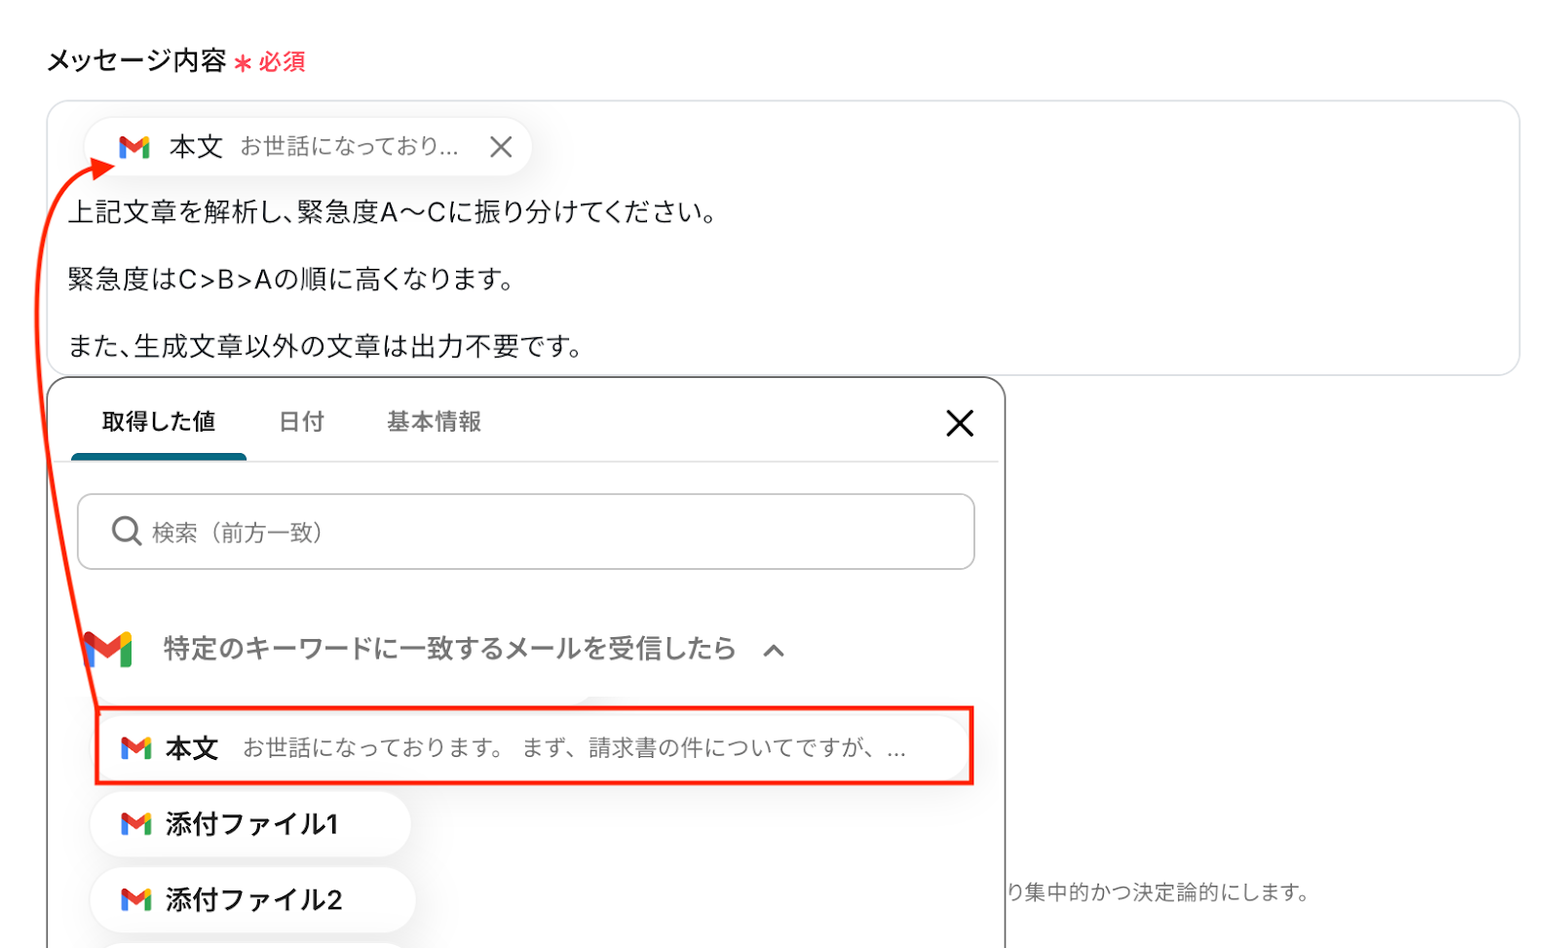
Task: Click the Gmail icon beside 添付ファイル2
Action: pyautogui.click(x=136, y=899)
